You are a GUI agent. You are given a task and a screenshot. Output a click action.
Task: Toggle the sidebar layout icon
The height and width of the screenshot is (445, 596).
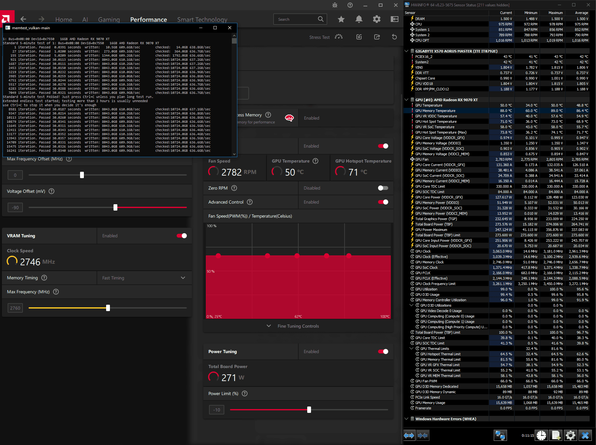pos(395,19)
